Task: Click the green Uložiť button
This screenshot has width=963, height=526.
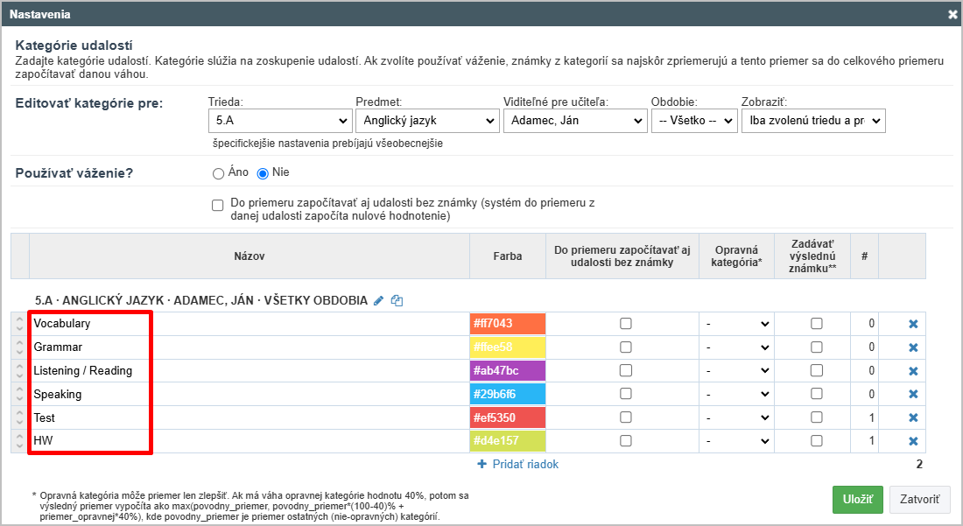Action: point(857,500)
